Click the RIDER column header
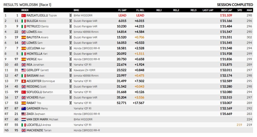257x137 pixels. [25, 10]
